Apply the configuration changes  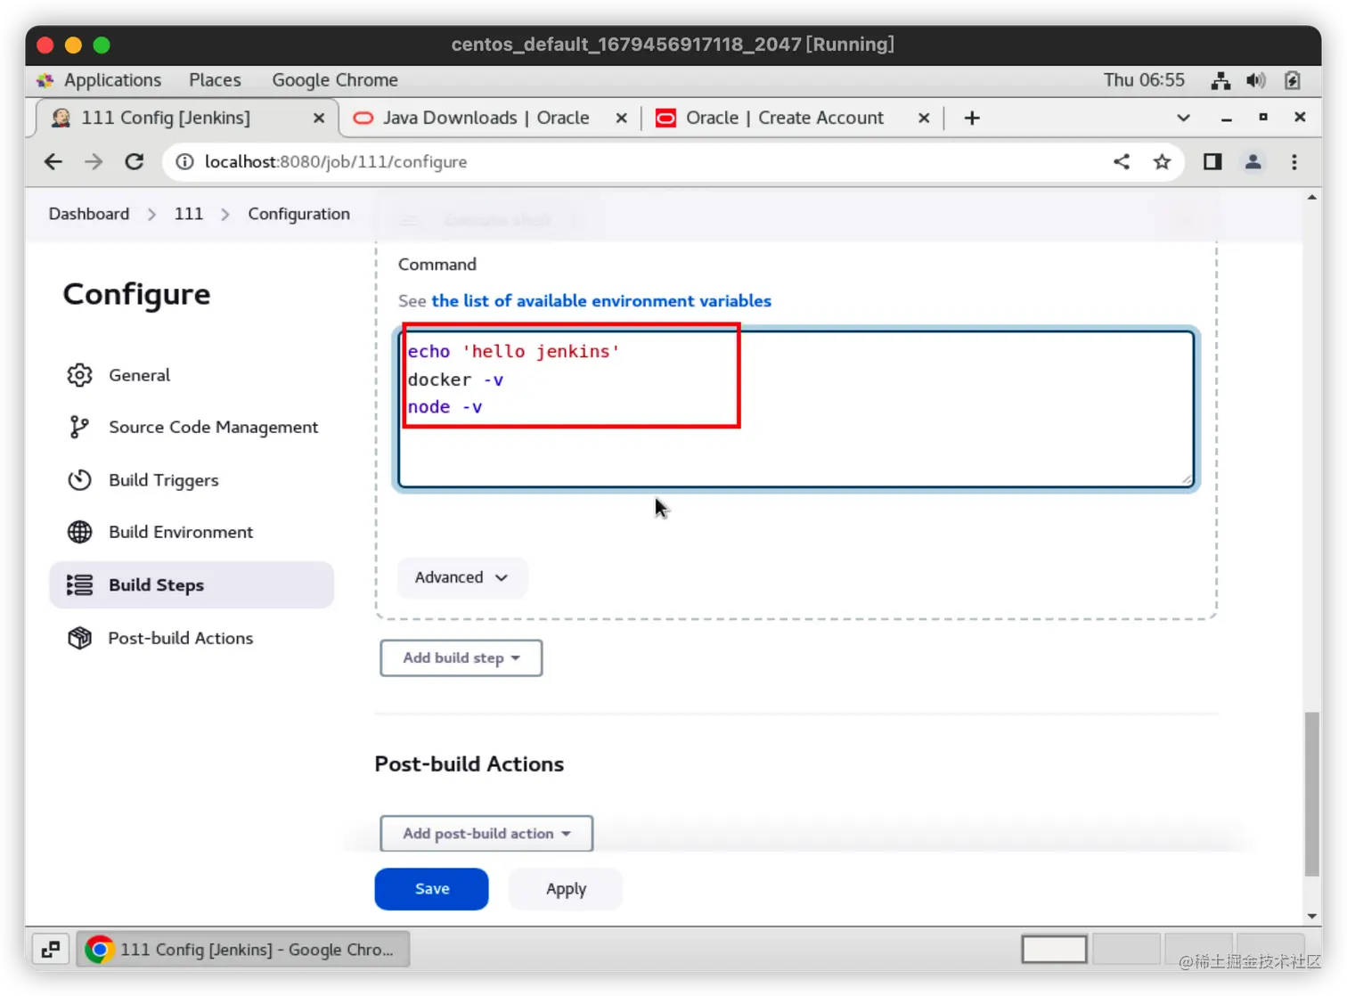[566, 889]
